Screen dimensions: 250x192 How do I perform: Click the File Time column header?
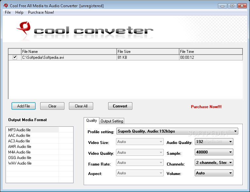coord(211,52)
